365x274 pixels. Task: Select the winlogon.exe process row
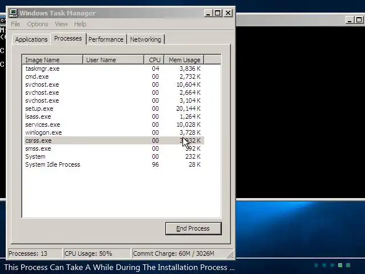(x=114, y=132)
